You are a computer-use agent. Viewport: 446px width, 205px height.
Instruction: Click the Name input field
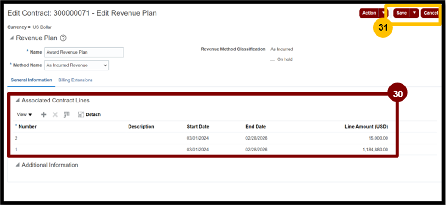point(84,52)
